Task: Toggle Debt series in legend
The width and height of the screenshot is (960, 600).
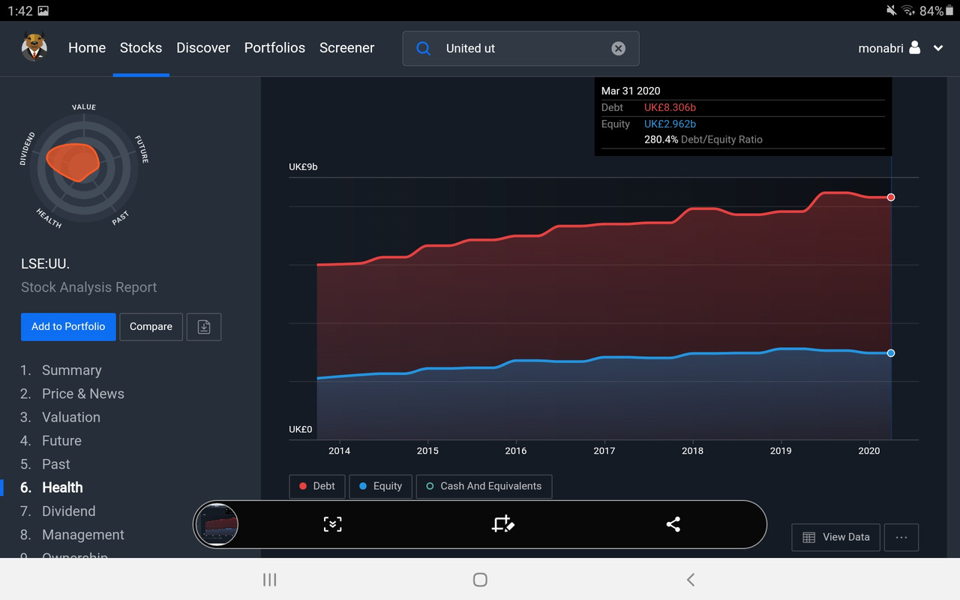Action: (317, 486)
